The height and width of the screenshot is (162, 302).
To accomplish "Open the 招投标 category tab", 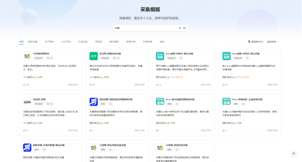I will pyautogui.click(x=98, y=42).
